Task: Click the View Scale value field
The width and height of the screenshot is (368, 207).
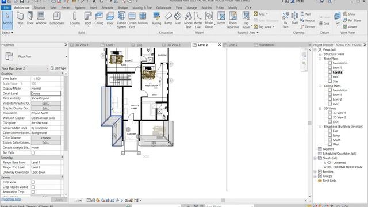Action: click(x=46, y=79)
